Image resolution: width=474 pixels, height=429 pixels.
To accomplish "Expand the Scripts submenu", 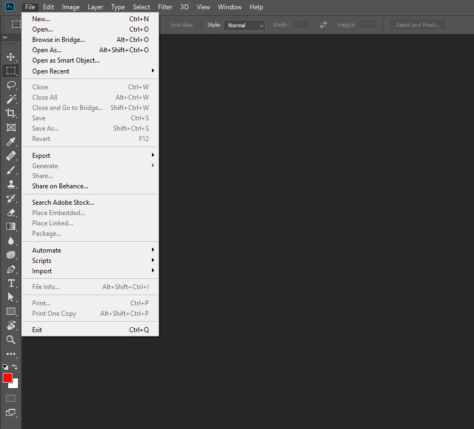I will coord(90,260).
